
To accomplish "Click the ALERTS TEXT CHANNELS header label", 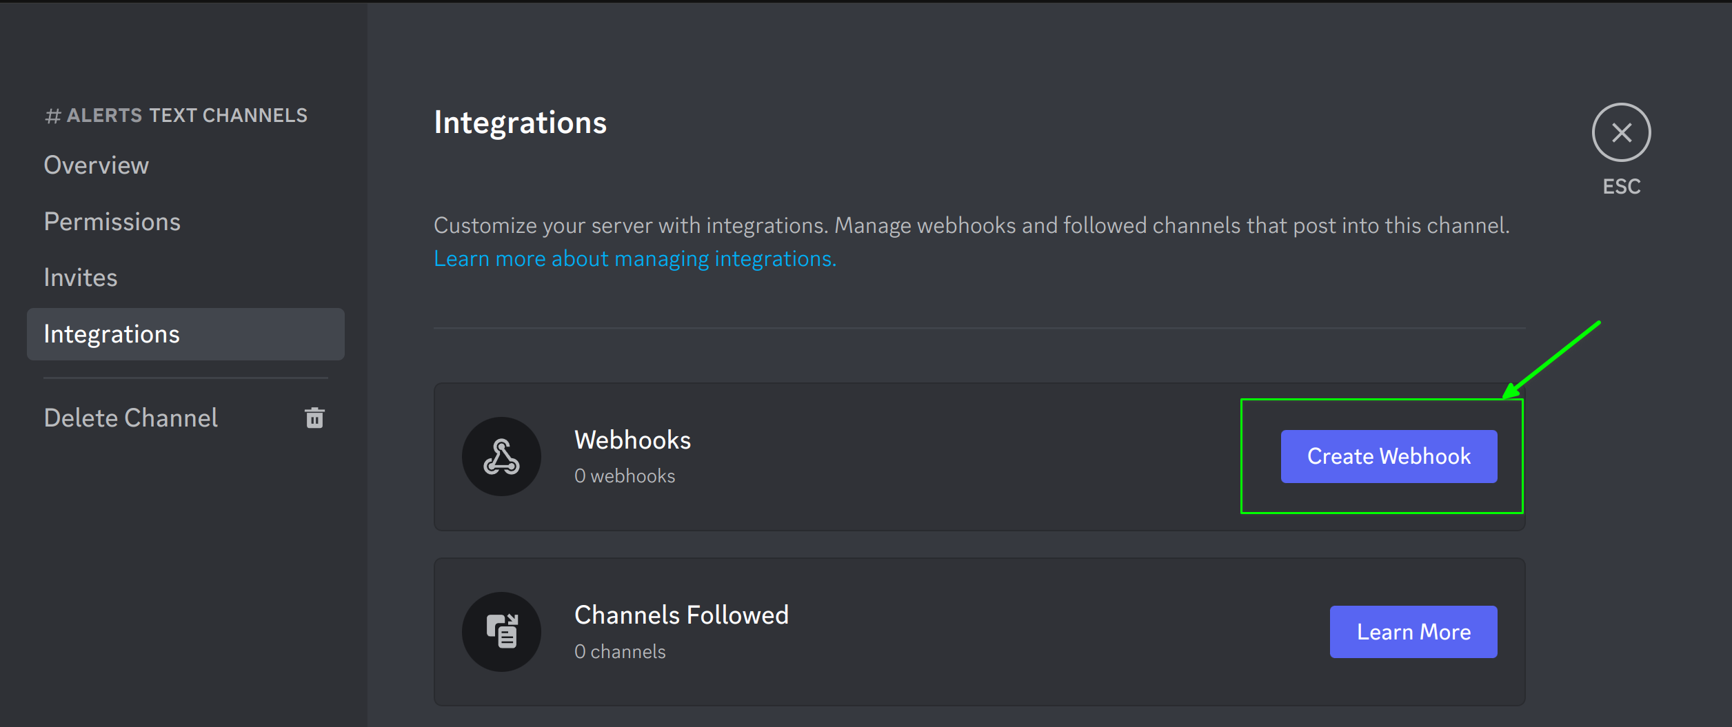I will (187, 116).
